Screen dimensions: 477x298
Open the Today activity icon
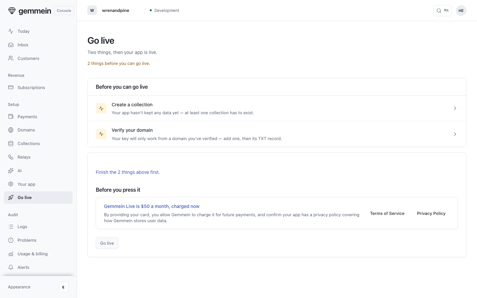11,31
